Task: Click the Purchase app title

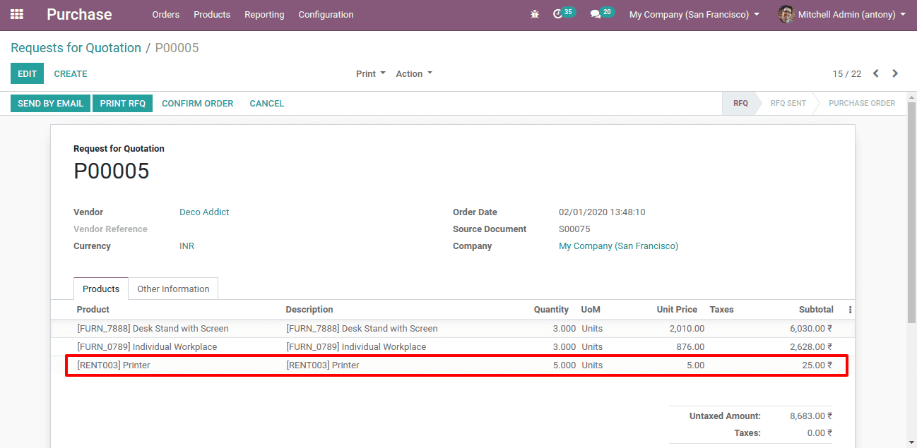Action: coord(79,14)
